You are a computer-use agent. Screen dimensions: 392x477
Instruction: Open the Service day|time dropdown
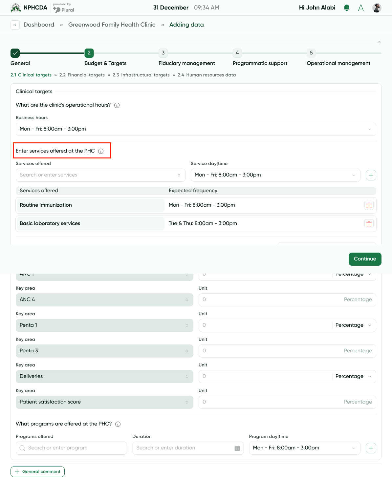pyautogui.click(x=275, y=175)
